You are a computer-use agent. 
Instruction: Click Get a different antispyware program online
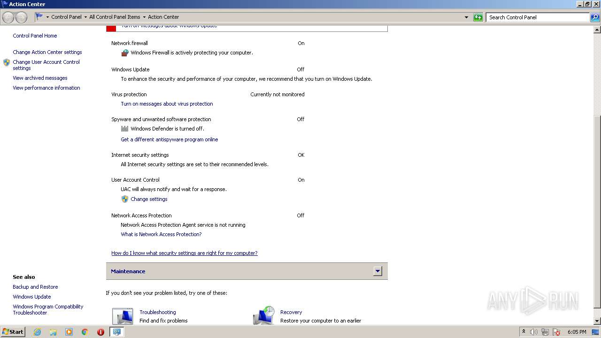pyautogui.click(x=170, y=139)
